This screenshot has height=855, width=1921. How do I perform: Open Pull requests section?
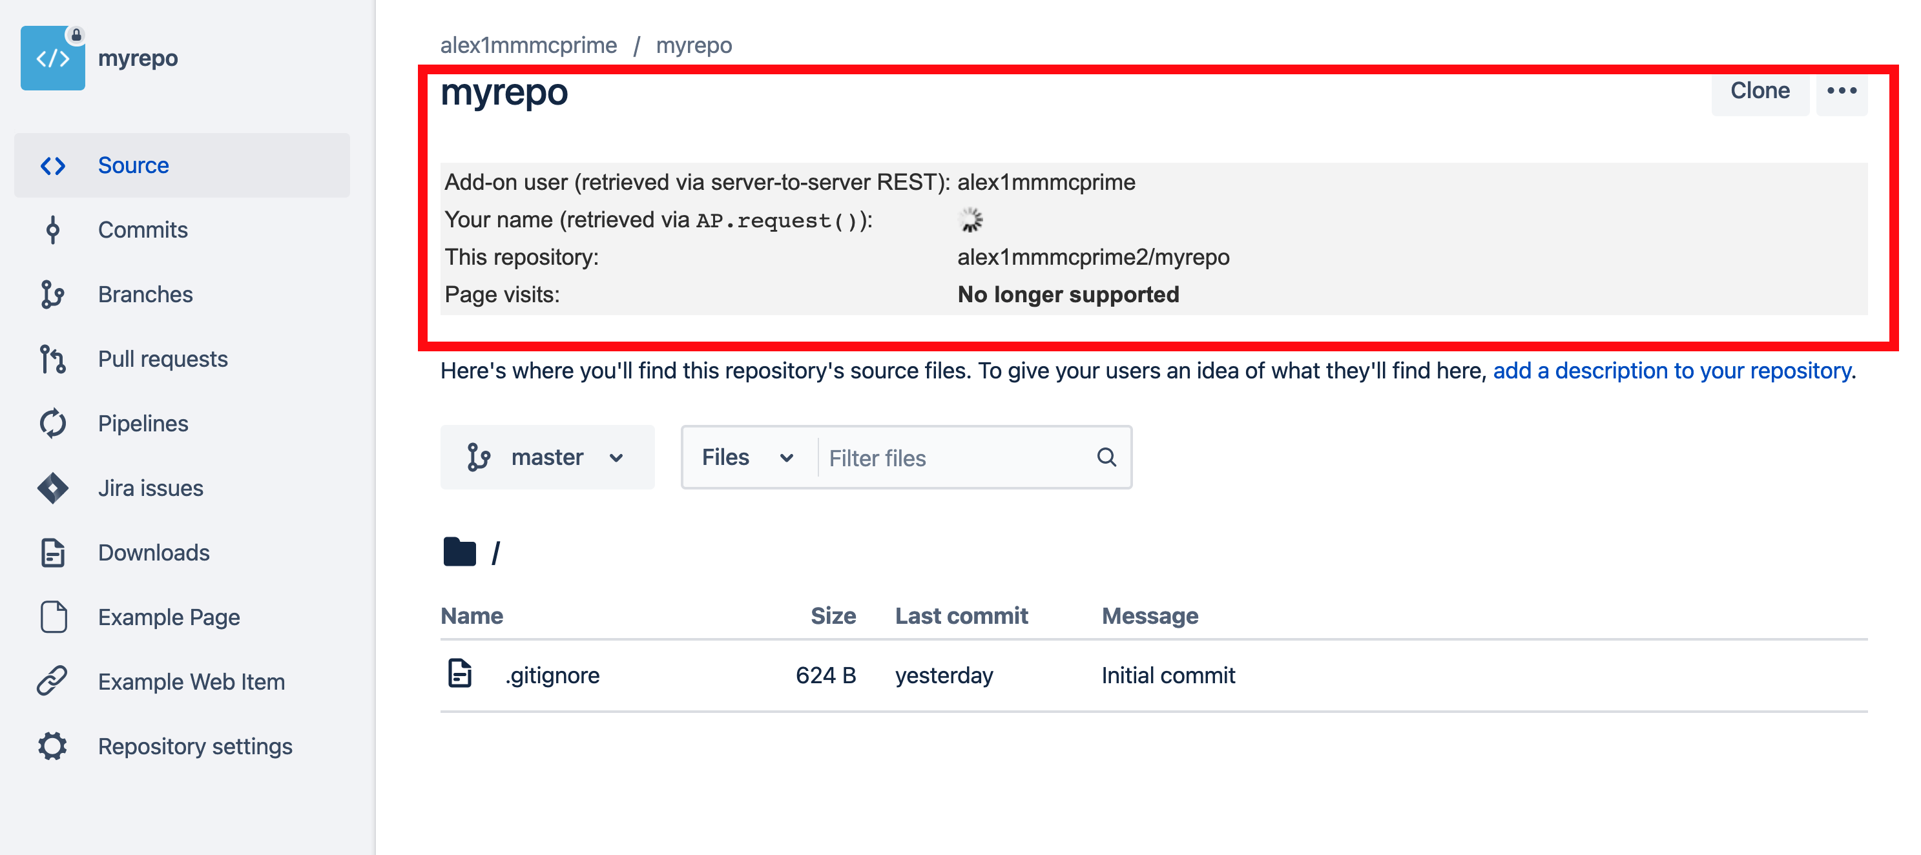coord(182,359)
